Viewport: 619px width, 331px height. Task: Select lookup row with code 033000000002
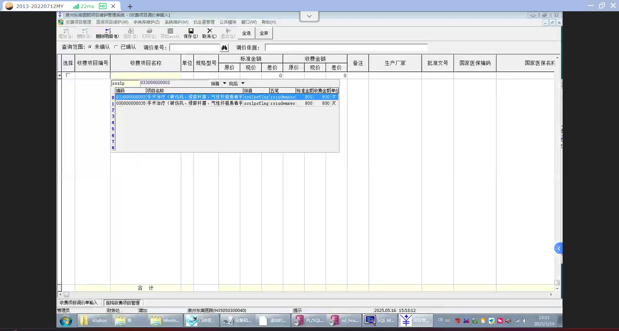(x=227, y=97)
